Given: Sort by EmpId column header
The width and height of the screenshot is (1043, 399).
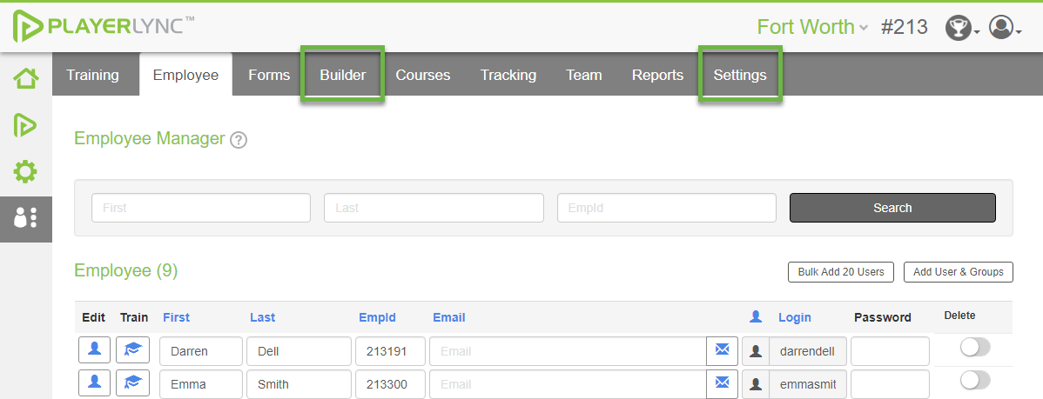Looking at the screenshot, I should pyautogui.click(x=377, y=317).
